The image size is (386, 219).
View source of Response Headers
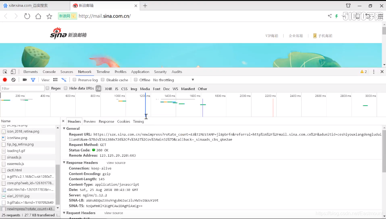click(116, 163)
